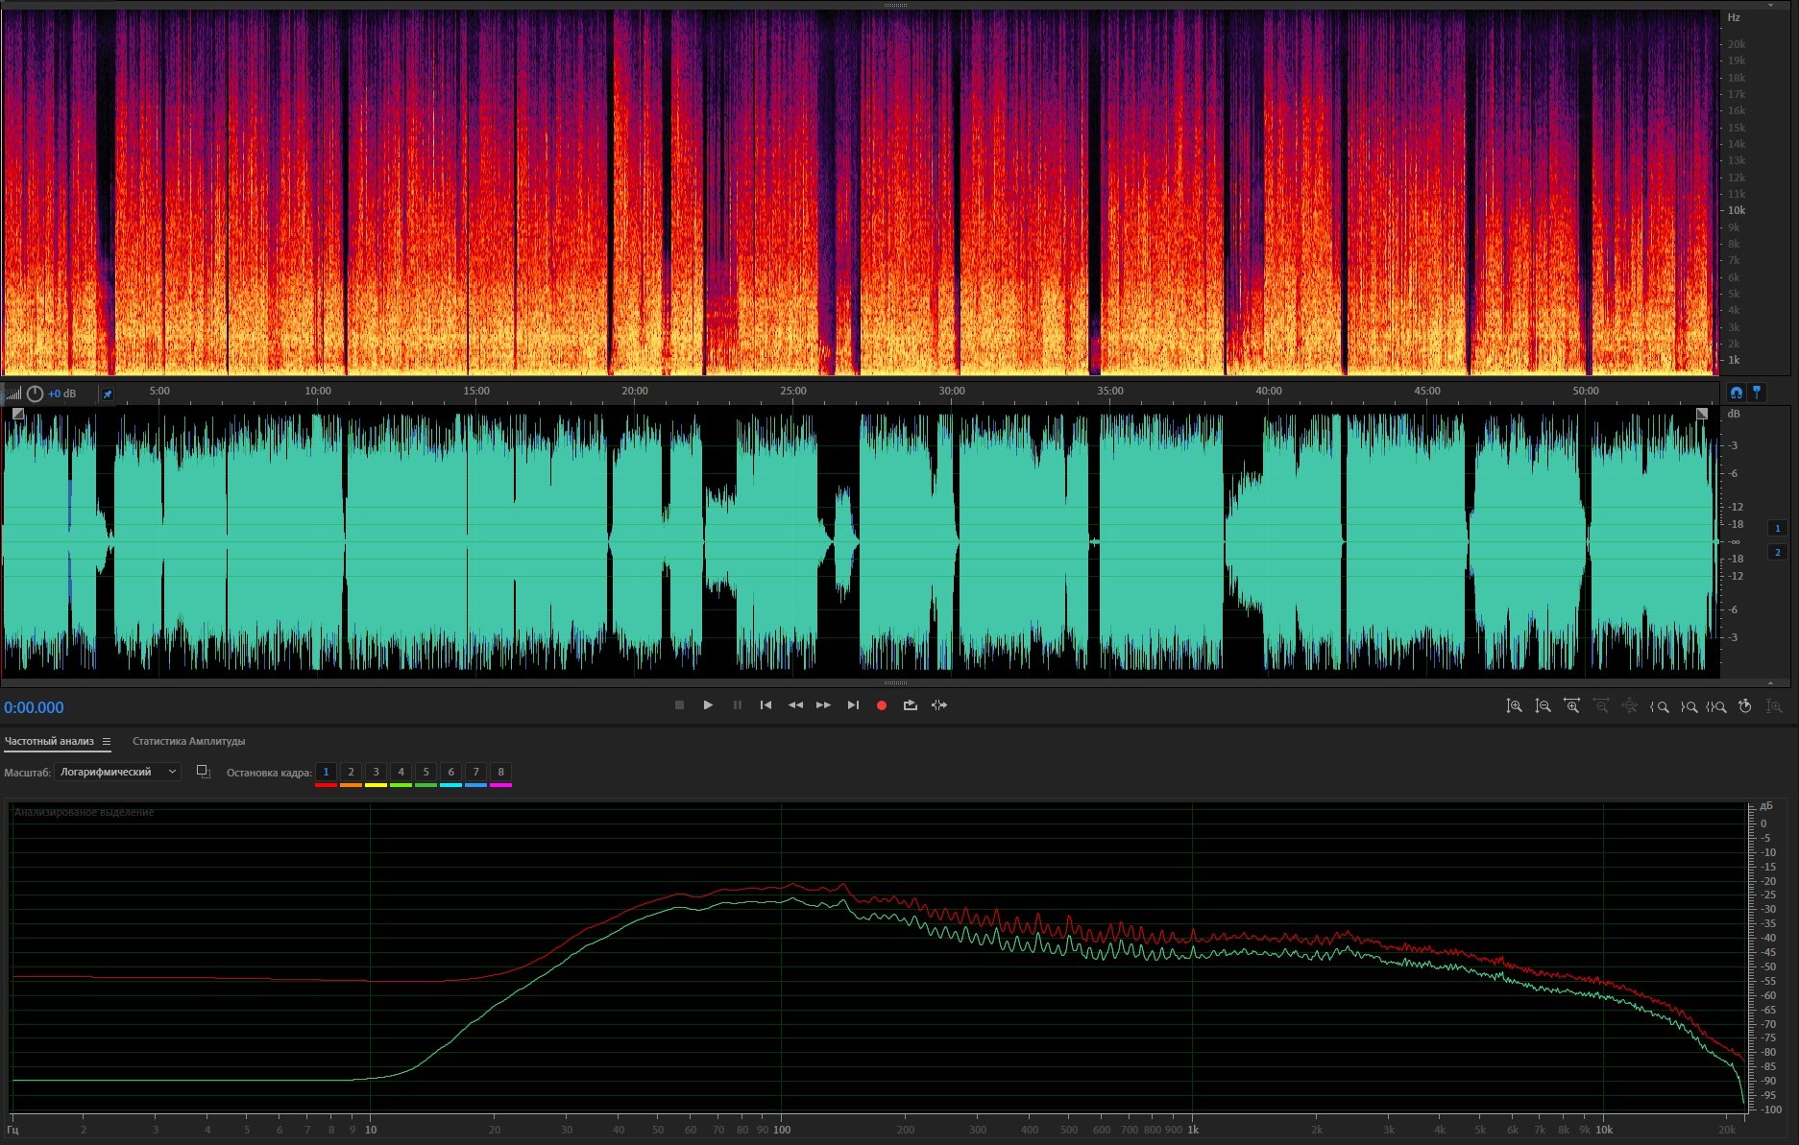Move playhead to previous marker
This screenshot has height=1145, width=1799.
pos(766,705)
